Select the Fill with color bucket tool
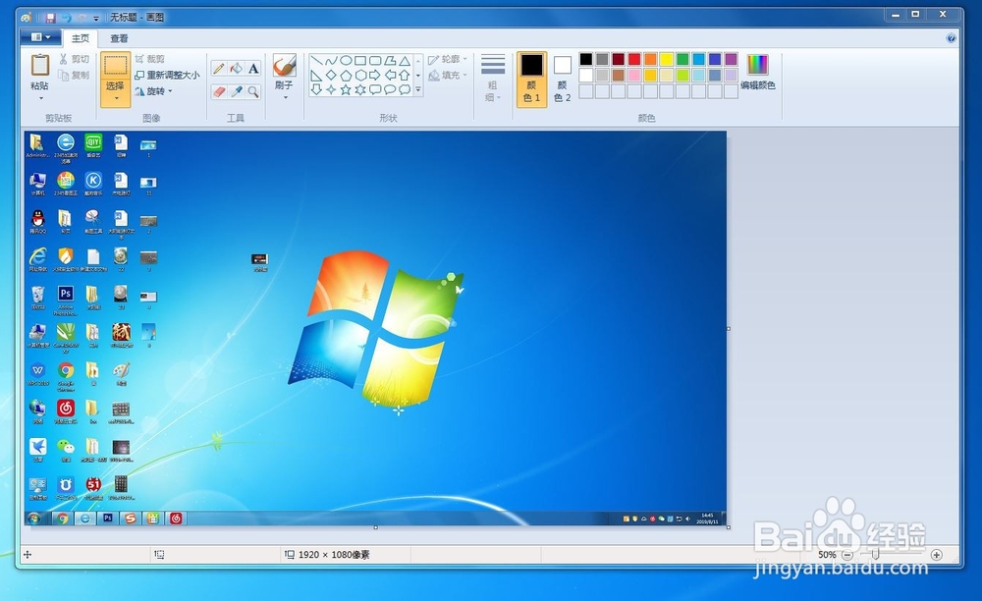This screenshot has width=982, height=601. tap(236, 68)
